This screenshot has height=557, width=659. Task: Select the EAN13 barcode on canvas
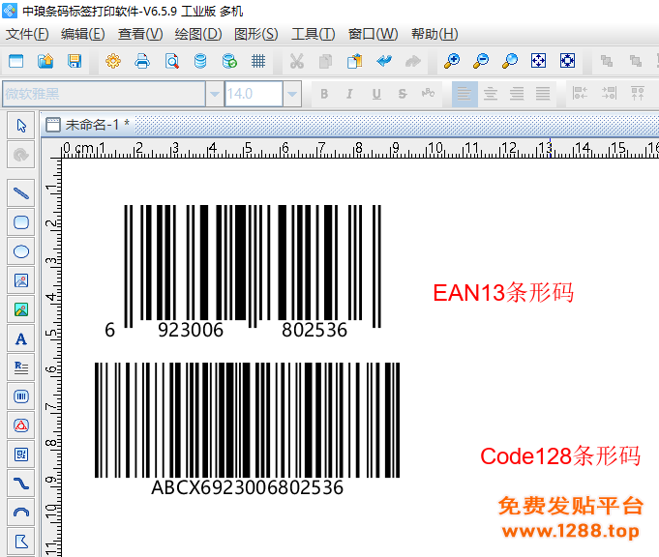[x=244, y=272]
